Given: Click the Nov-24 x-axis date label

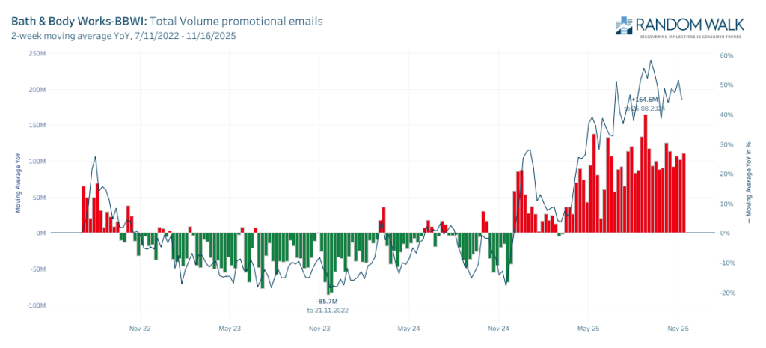Looking at the screenshot, I should [x=498, y=328].
